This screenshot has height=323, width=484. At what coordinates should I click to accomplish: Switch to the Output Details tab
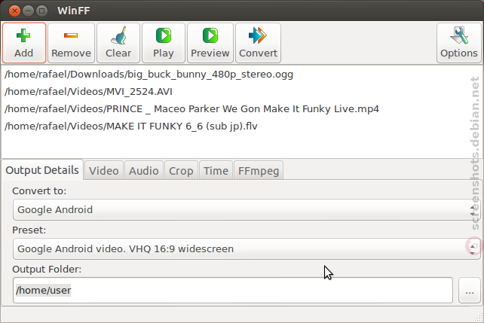tap(42, 170)
